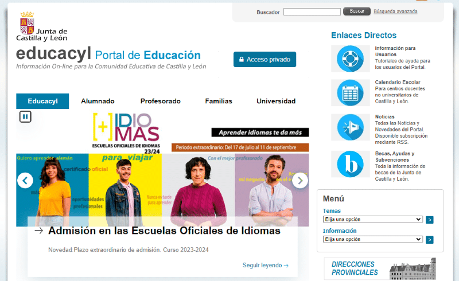Viewport: 459px width, 281px height.
Task: Click the Buscar search button
Action: [357, 11]
